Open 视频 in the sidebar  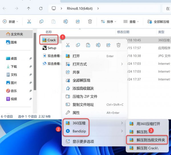point(11,99)
